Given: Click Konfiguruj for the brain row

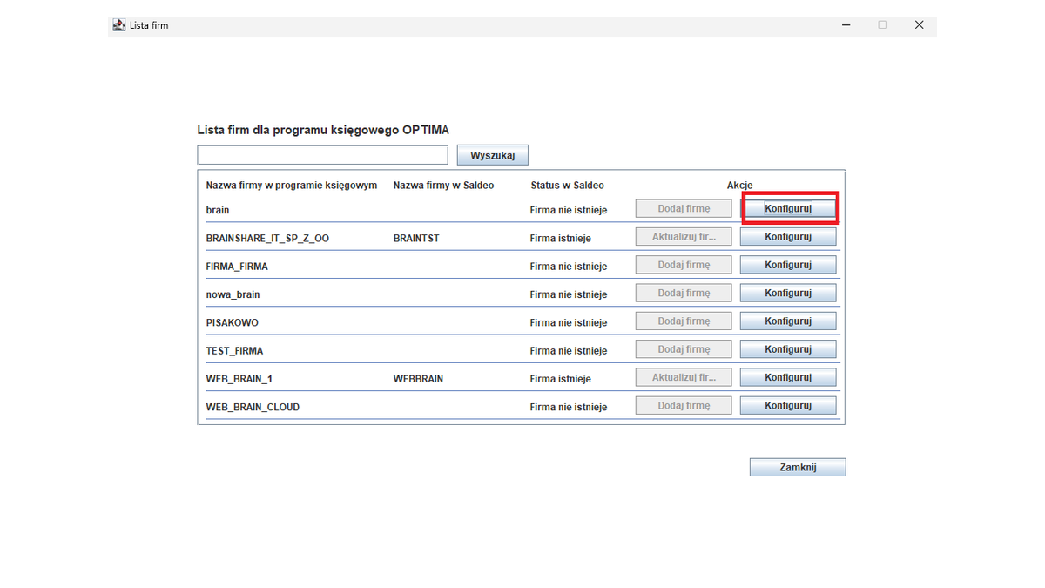Looking at the screenshot, I should point(788,208).
